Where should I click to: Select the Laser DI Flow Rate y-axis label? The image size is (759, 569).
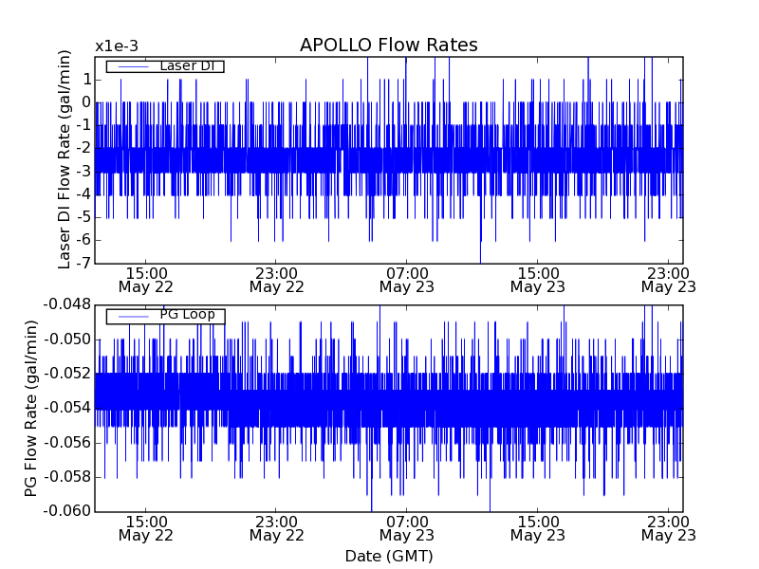point(65,159)
